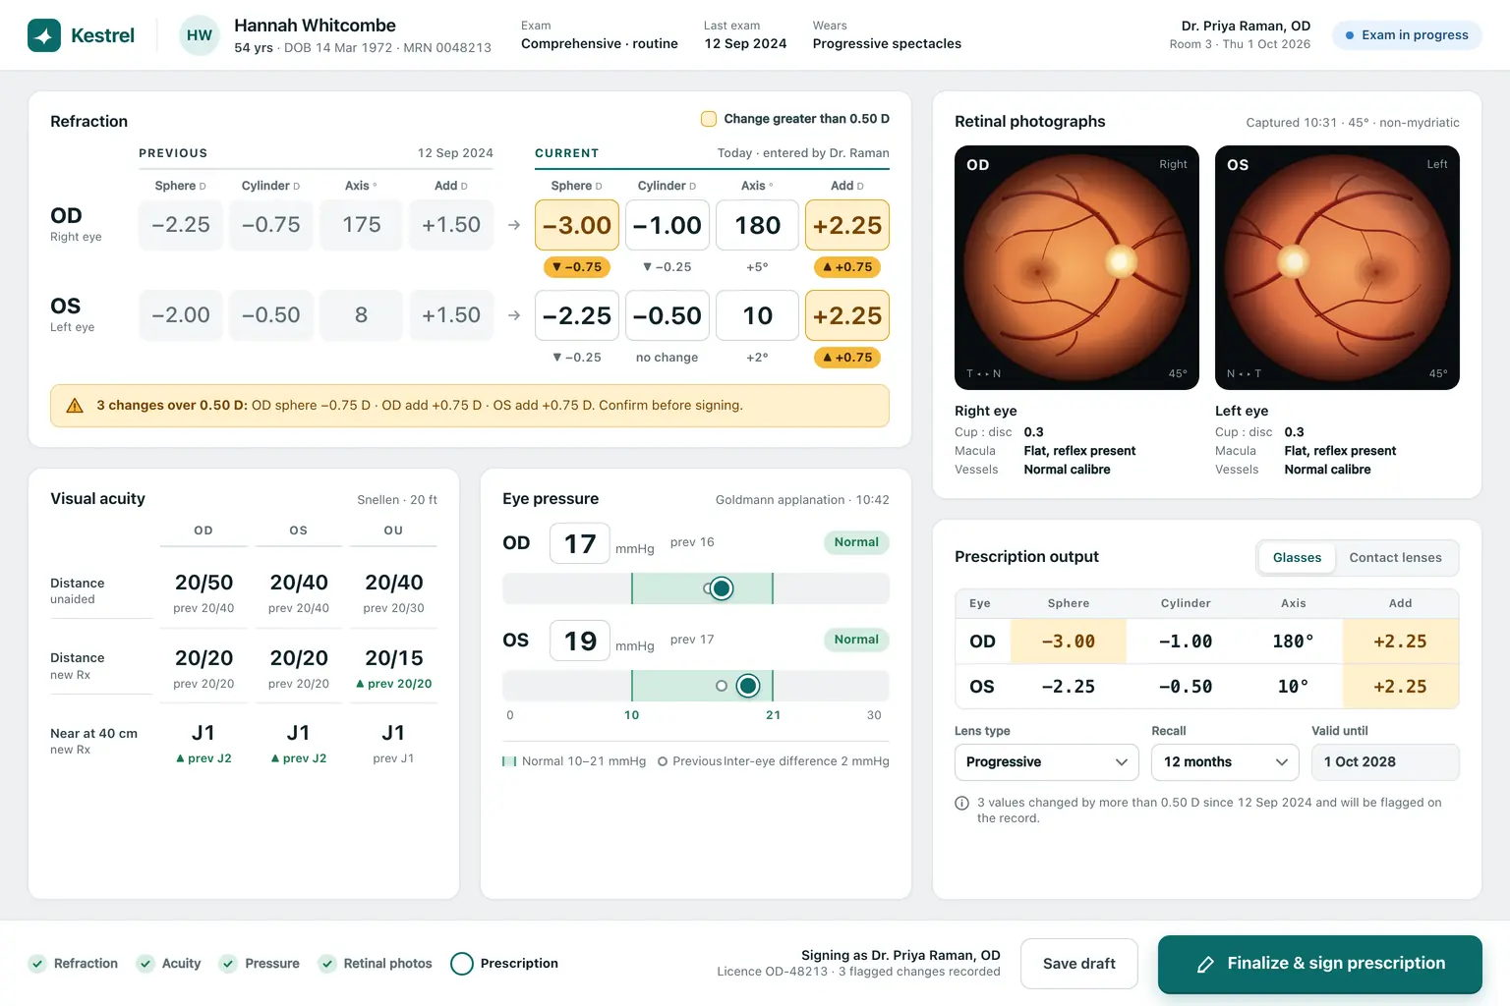Select the Glasses tab
Image resolution: width=1510 pixels, height=1006 pixels.
click(1297, 558)
